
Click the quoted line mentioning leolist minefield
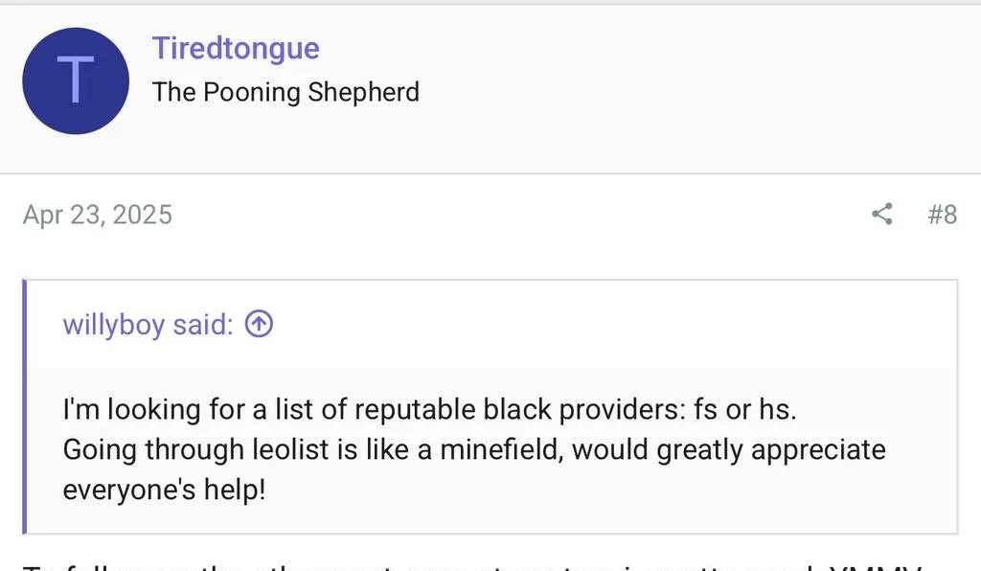click(x=474, y=449)
